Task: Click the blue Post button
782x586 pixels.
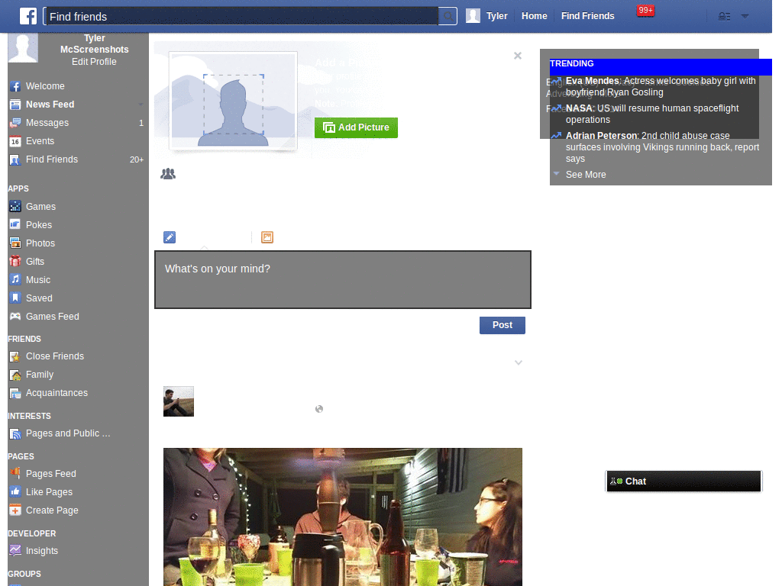Action: pyautogui.click(x=502, y=325)
